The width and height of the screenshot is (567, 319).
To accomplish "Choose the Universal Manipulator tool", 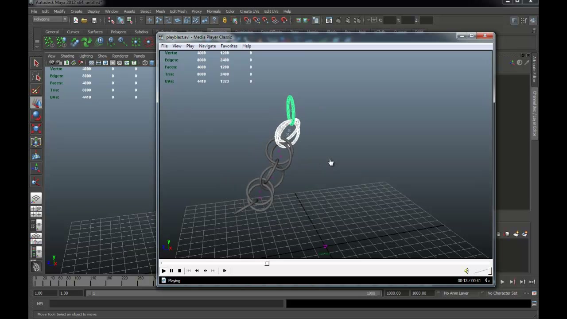I will click(x=36, y=142).
